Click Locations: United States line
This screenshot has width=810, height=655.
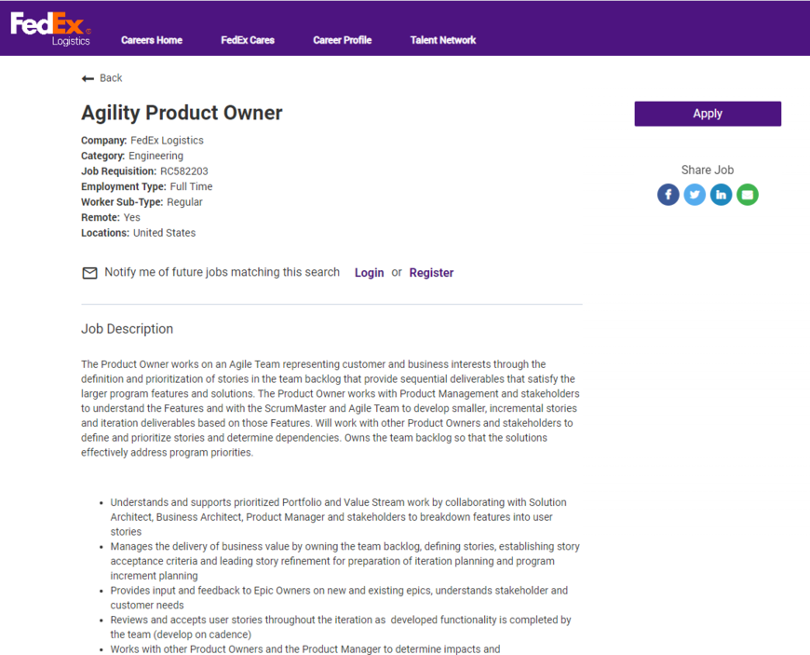pyautogui.click(x=139, y=233)
